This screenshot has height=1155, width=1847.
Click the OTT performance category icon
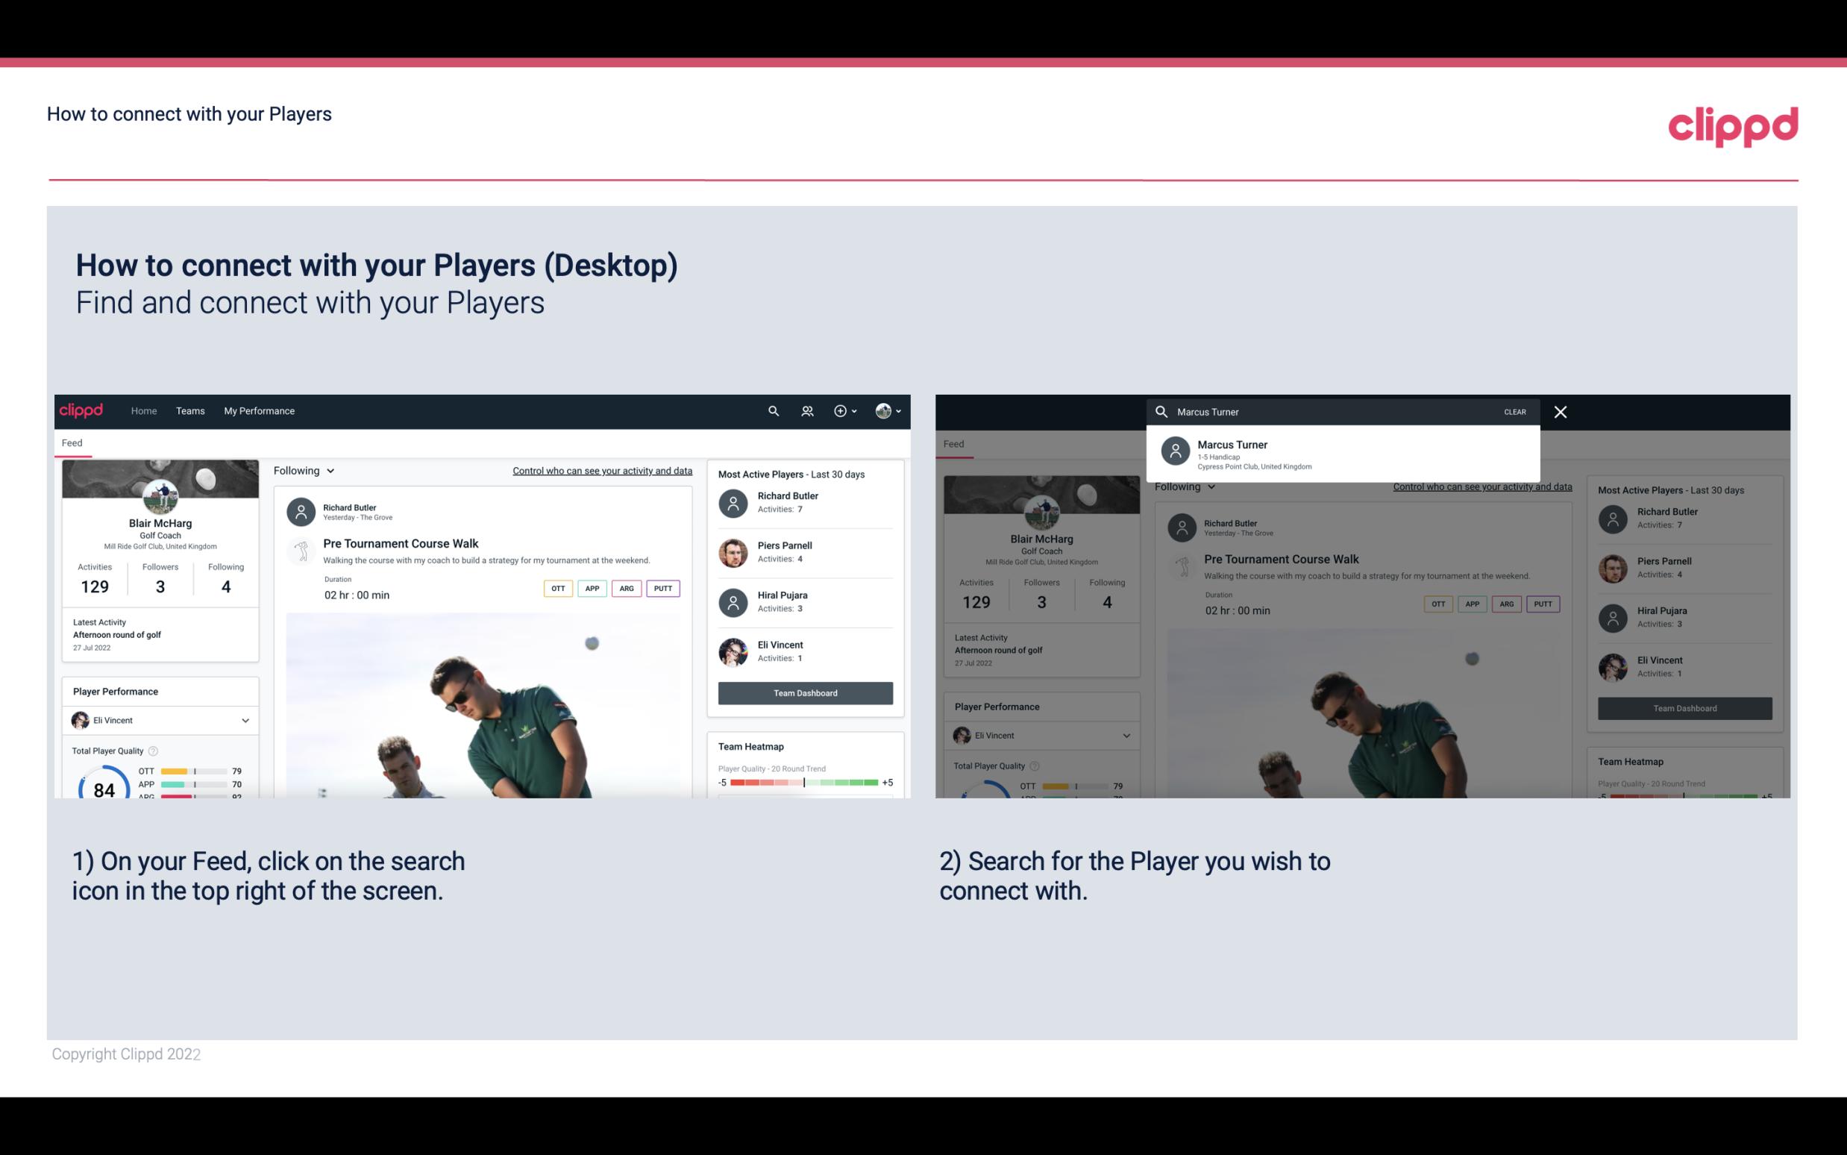coord(557,588)
